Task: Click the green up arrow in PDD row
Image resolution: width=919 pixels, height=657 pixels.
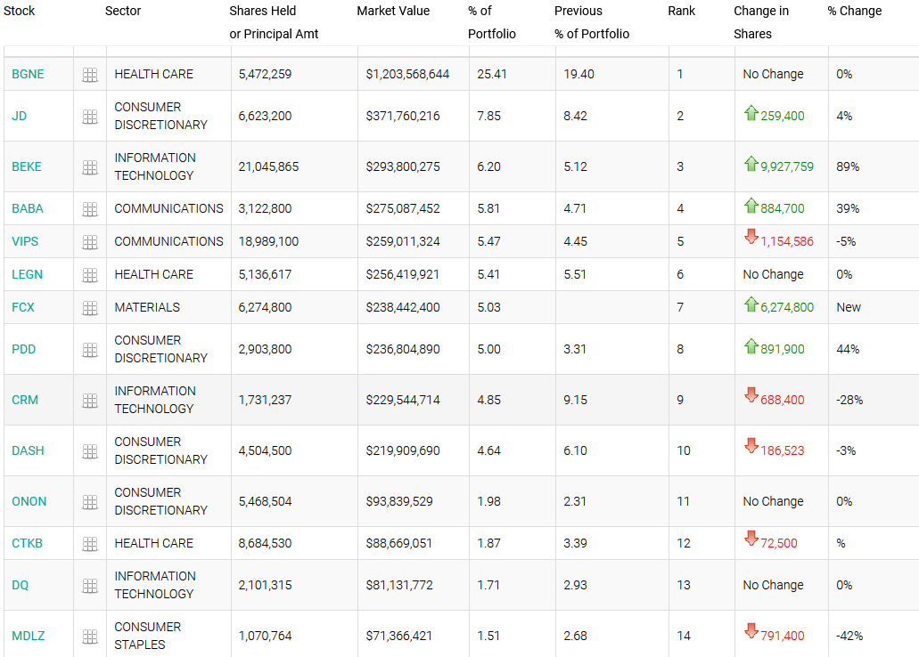Action: pyautogui.click(x=751, y=346)
